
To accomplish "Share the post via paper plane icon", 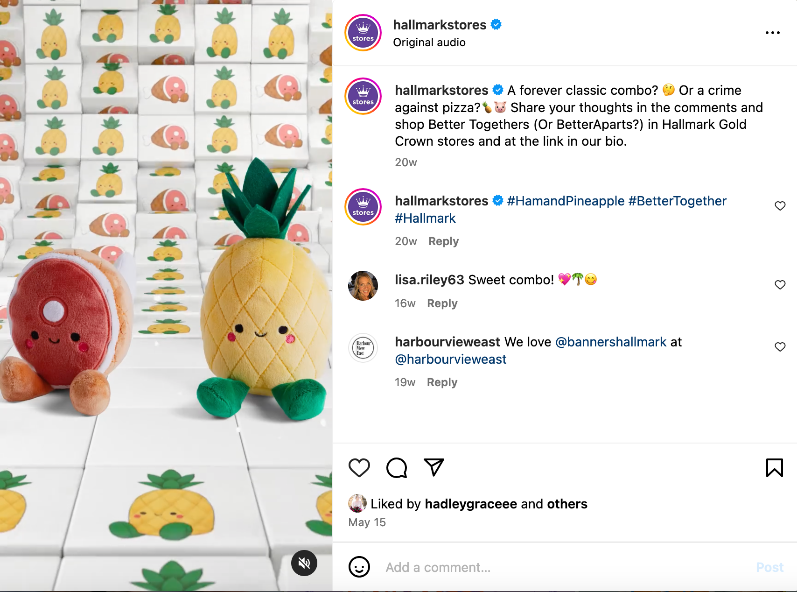I will click(433, 467).
